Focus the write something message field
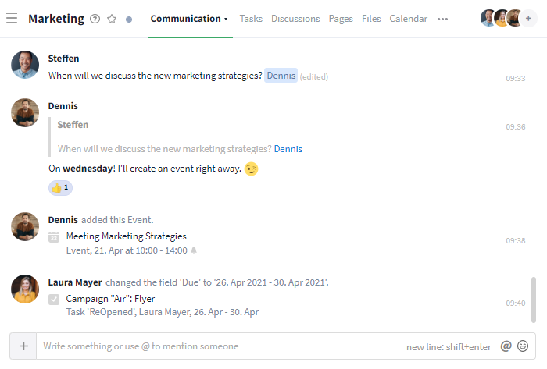Image resolution: width=547 pixels, height=369 pixels. (x=223, y=346)
